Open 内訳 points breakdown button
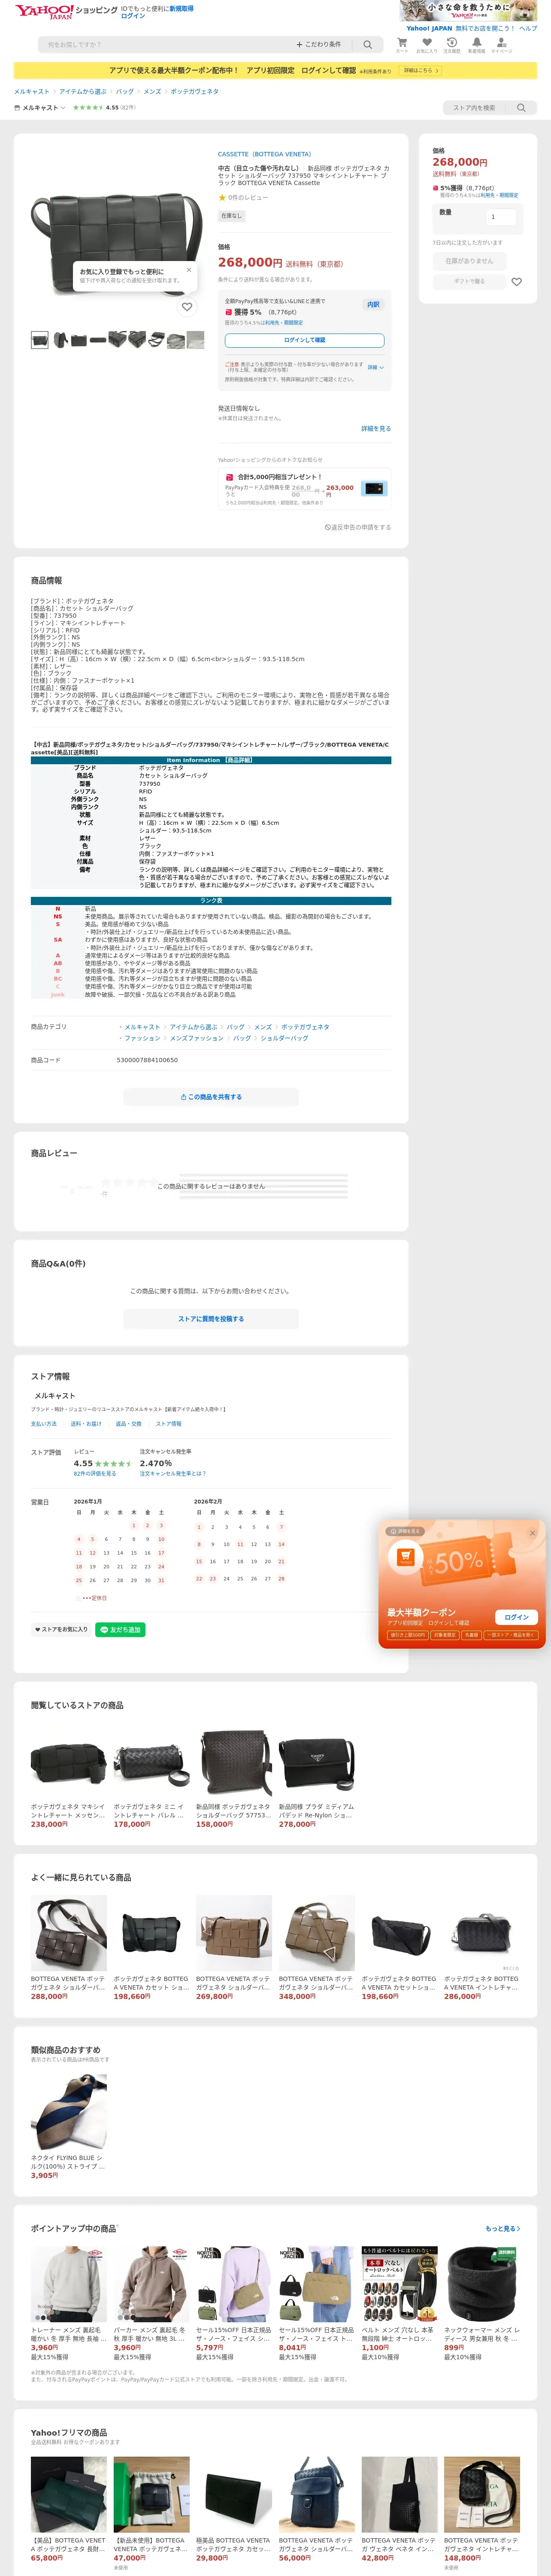This screenshot has width=551, height=2576. (373, 304)
